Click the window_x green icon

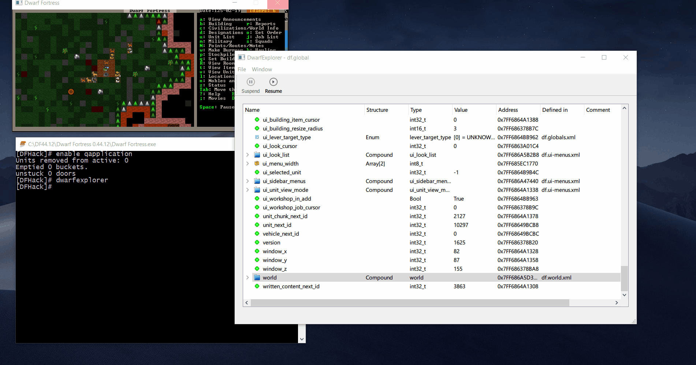(x=257, y=251)
